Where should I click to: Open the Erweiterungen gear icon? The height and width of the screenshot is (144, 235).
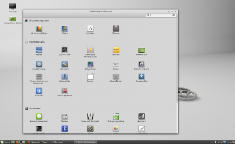pyautogui.click(x=39, y=64)
